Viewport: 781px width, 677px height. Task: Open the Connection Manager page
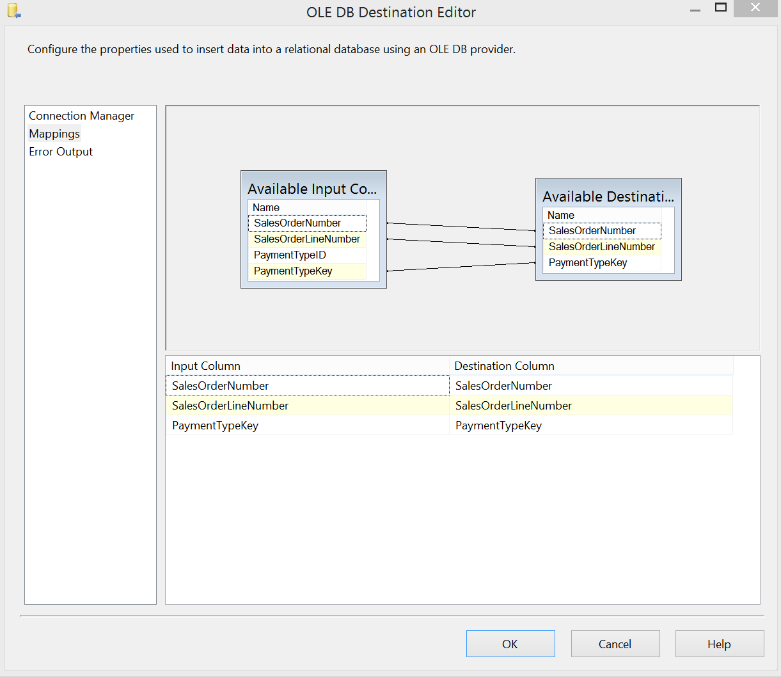pos(81,116)
